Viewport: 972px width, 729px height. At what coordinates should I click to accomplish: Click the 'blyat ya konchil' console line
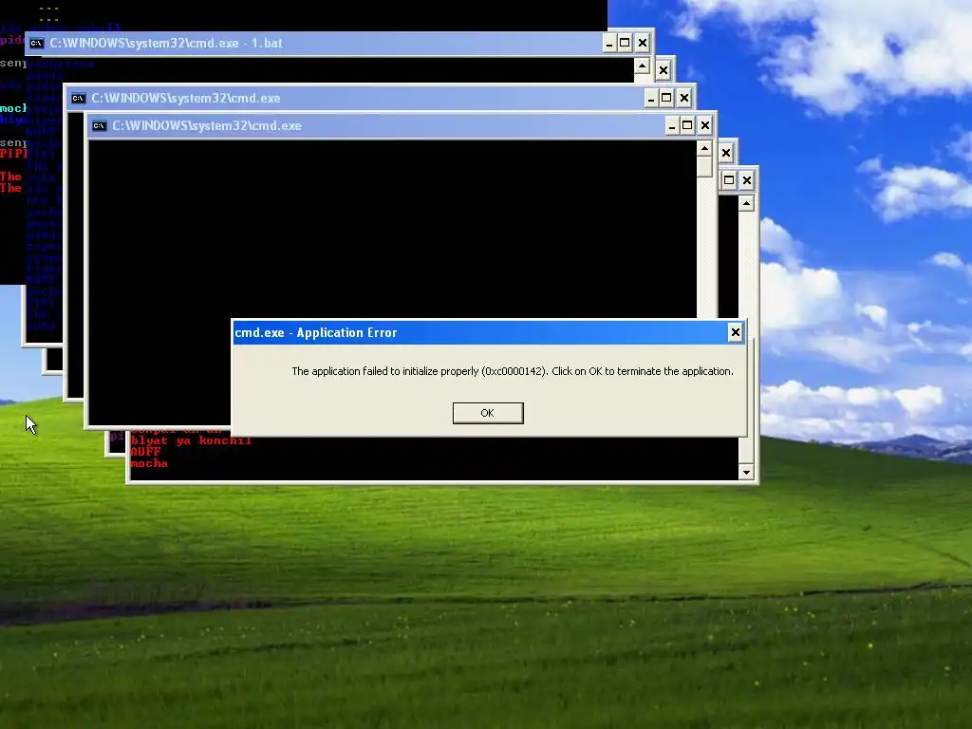click(x=191, y=440)
